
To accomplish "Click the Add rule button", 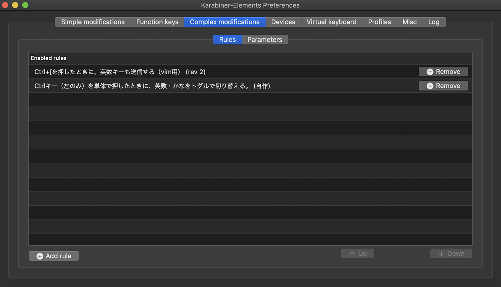I will (x=54, y=256).
